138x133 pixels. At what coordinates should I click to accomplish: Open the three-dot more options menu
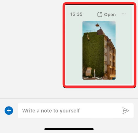[x=124, y=14]
